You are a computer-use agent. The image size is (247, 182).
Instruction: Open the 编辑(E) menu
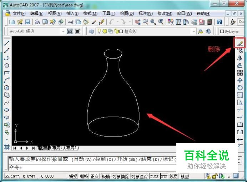pos(37,14)
